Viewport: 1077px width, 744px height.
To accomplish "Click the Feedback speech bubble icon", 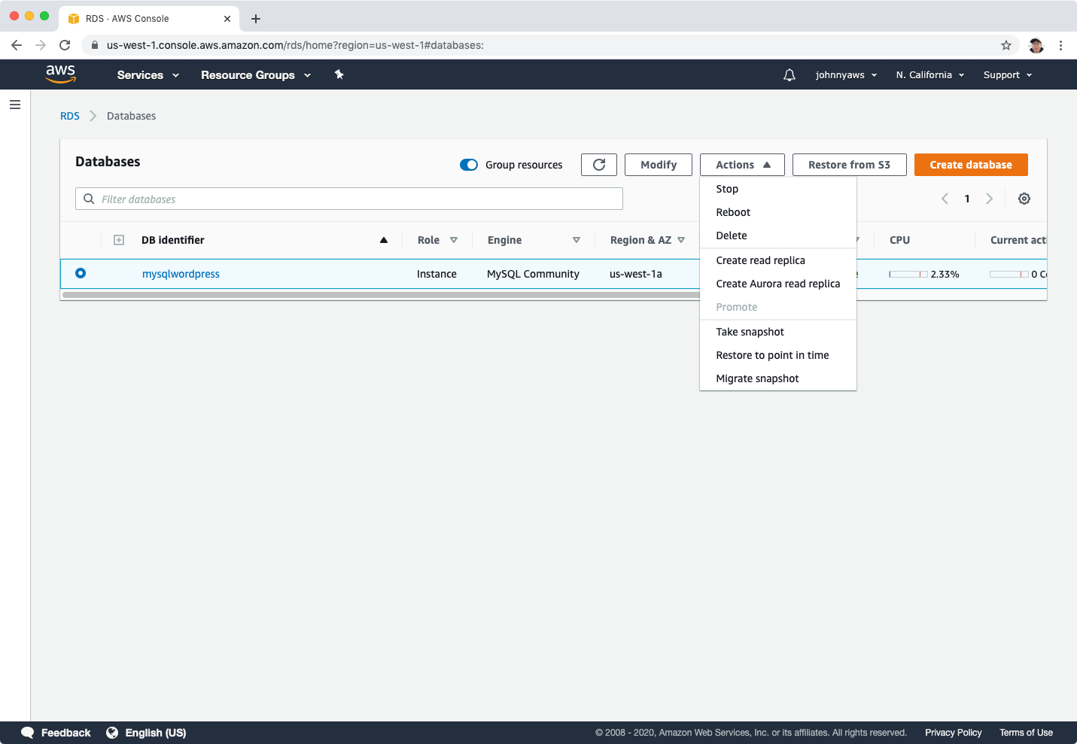I will [x=28, y=733].
